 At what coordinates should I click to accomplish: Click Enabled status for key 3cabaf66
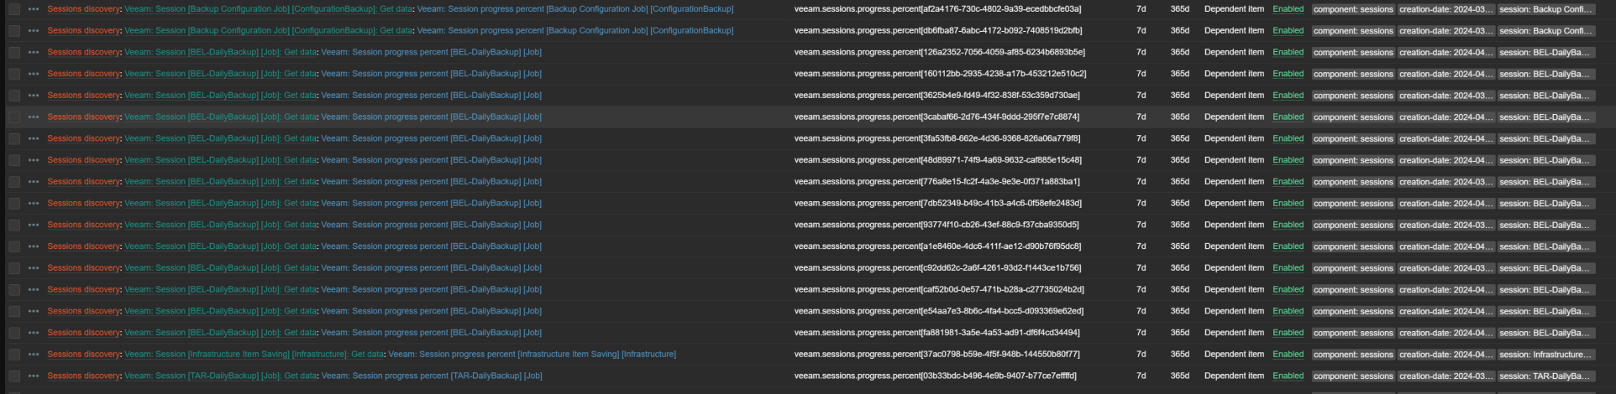pyautogui.click(x=1288, y=117)
